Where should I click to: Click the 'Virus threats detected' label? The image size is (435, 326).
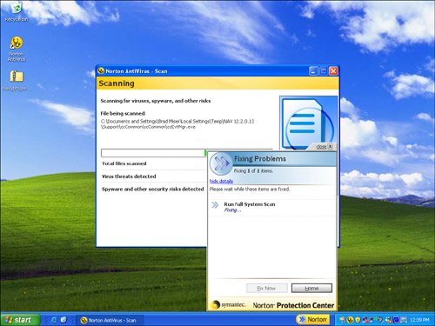point(129,176)
